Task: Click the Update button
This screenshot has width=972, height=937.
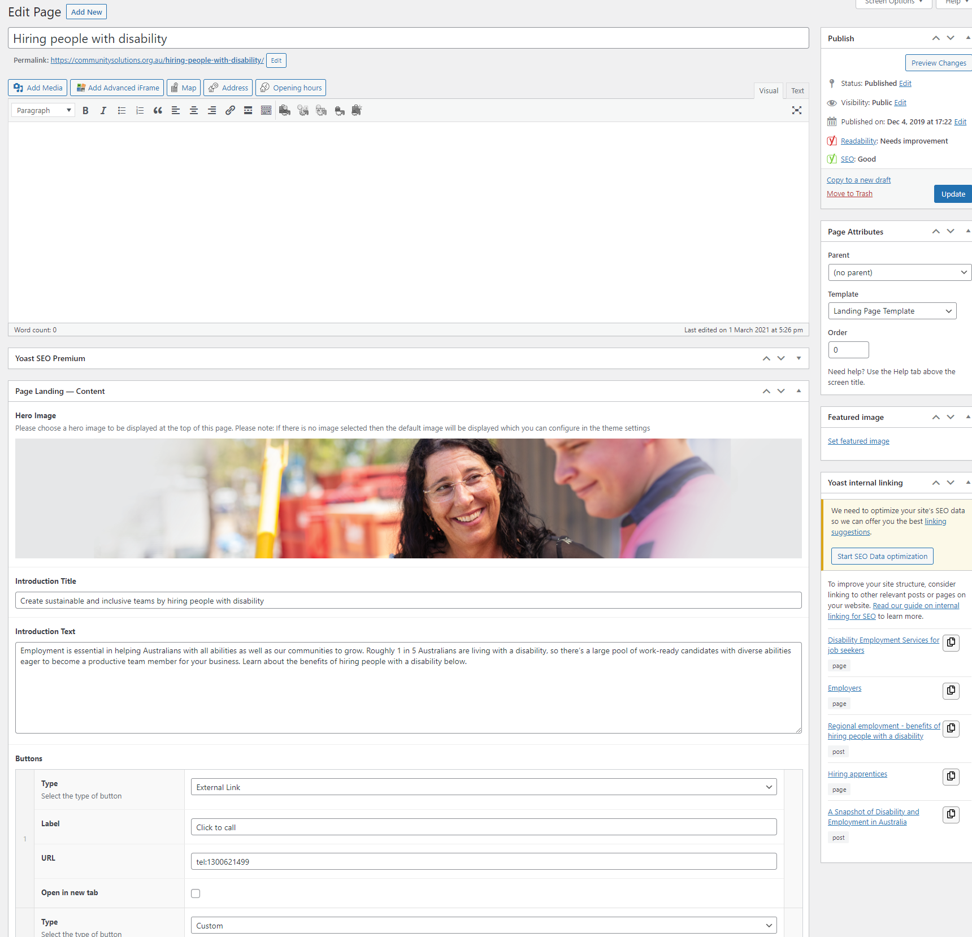Action: coord(953,194)
